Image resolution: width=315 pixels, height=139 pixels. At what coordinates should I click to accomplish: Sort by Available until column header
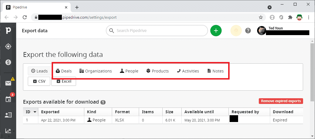point(205,112)
